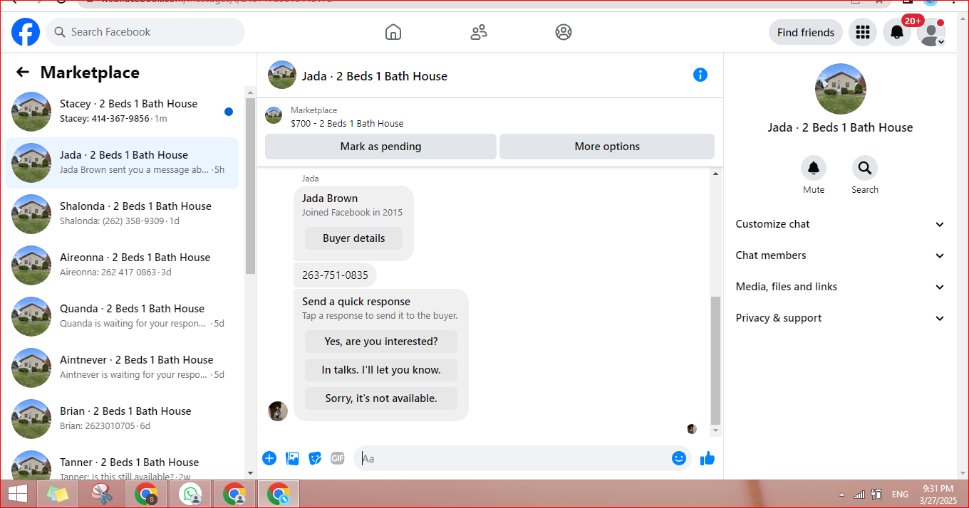The width and height of the screenshot is (969, 508).
Task: Click the network signal tray icon
Action: coord(859,494)
